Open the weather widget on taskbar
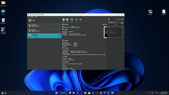 coord(4,93)
